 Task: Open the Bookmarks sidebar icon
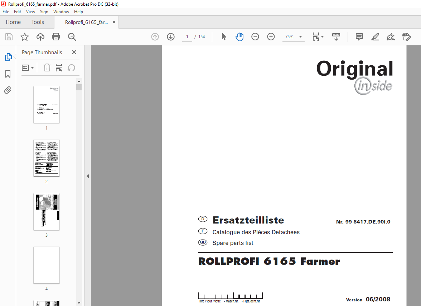(8, 74)
